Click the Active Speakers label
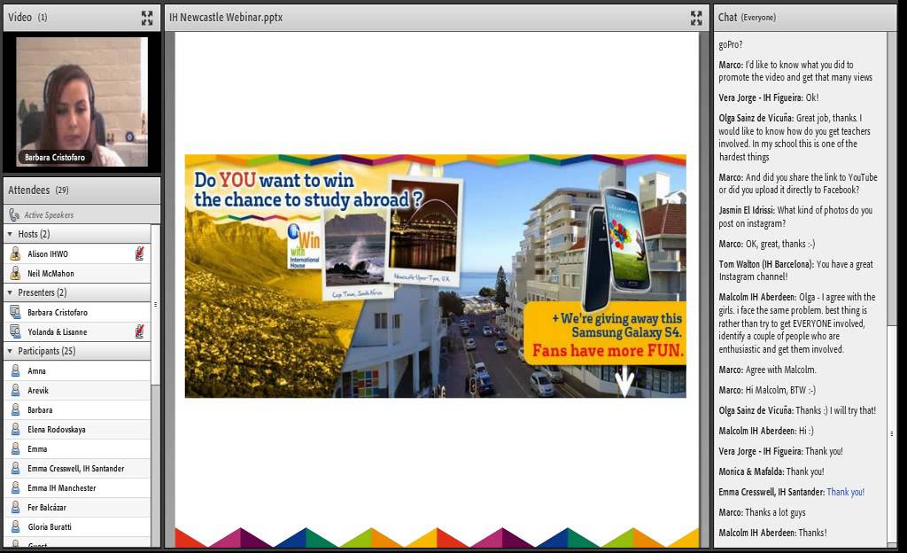This screenshot has width=907, height=553. coord(49,215)
